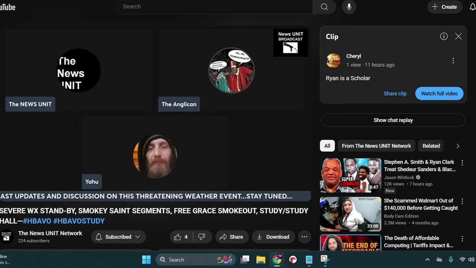Open the volume speaker tray icon
The height and width of the screenshot is (268, 476).
click(471, 259)
